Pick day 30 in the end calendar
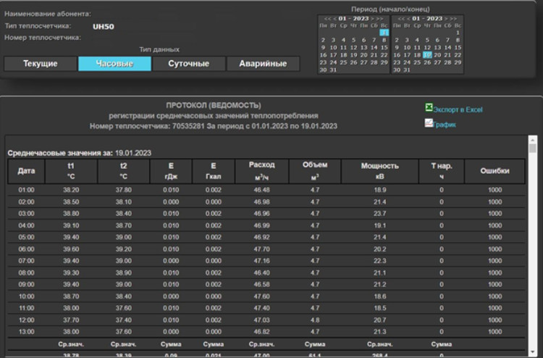543x358 pixels. click(x=397, y=70)
